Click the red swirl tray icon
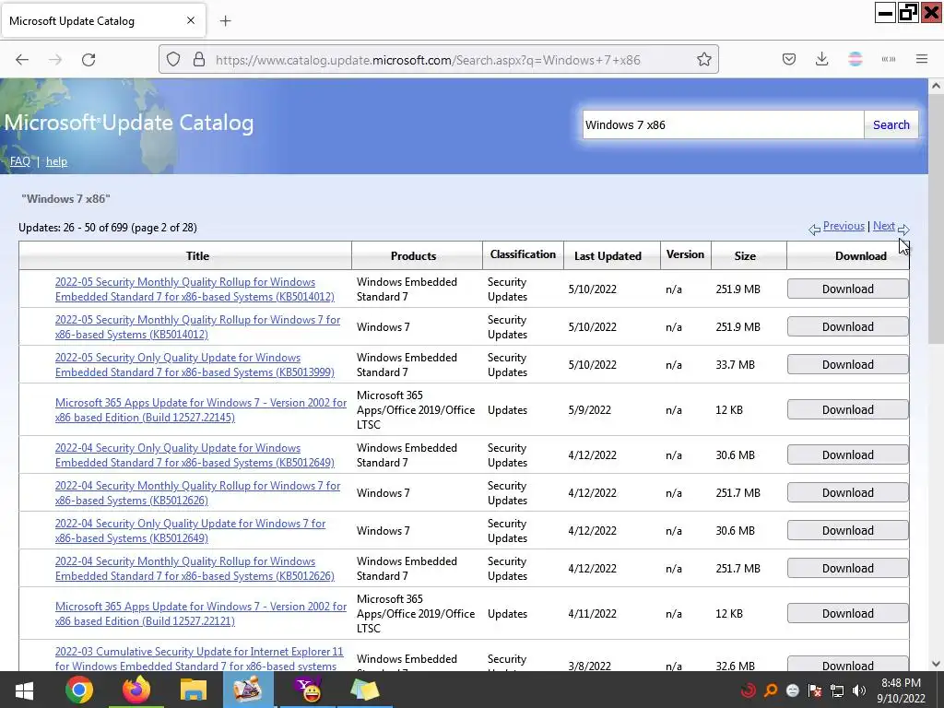This screenshot has height=708, width=944. pos(749,690)
